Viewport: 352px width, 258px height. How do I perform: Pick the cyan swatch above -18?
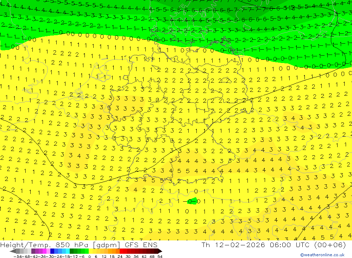coord(68,251)
